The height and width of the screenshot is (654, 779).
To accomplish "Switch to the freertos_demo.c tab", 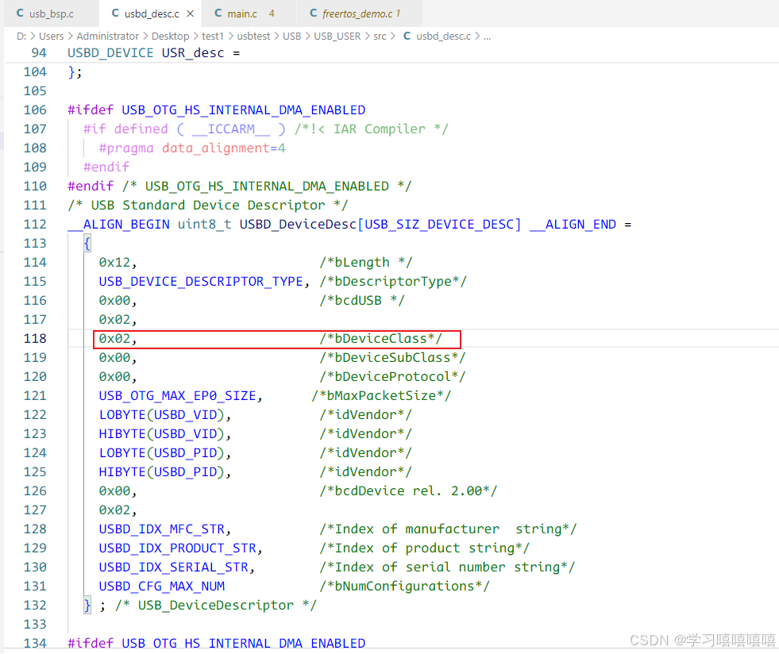I will coord(357,13).
